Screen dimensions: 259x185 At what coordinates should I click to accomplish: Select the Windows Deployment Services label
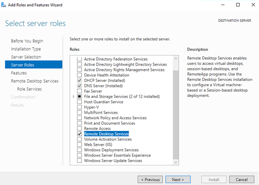click(x=112, y=150)
